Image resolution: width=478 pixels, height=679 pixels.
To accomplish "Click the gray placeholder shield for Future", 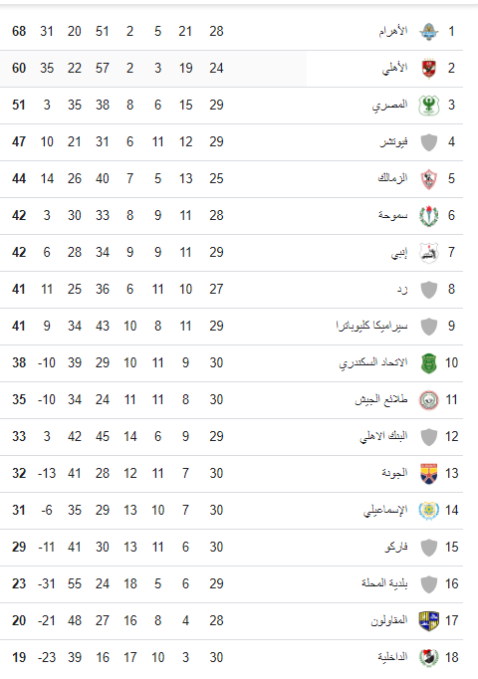I will tap(428, 142).
